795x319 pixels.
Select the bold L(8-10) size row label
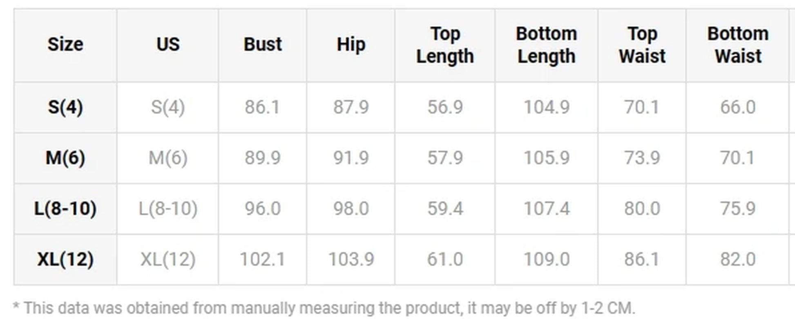click(x=65, y=208)
